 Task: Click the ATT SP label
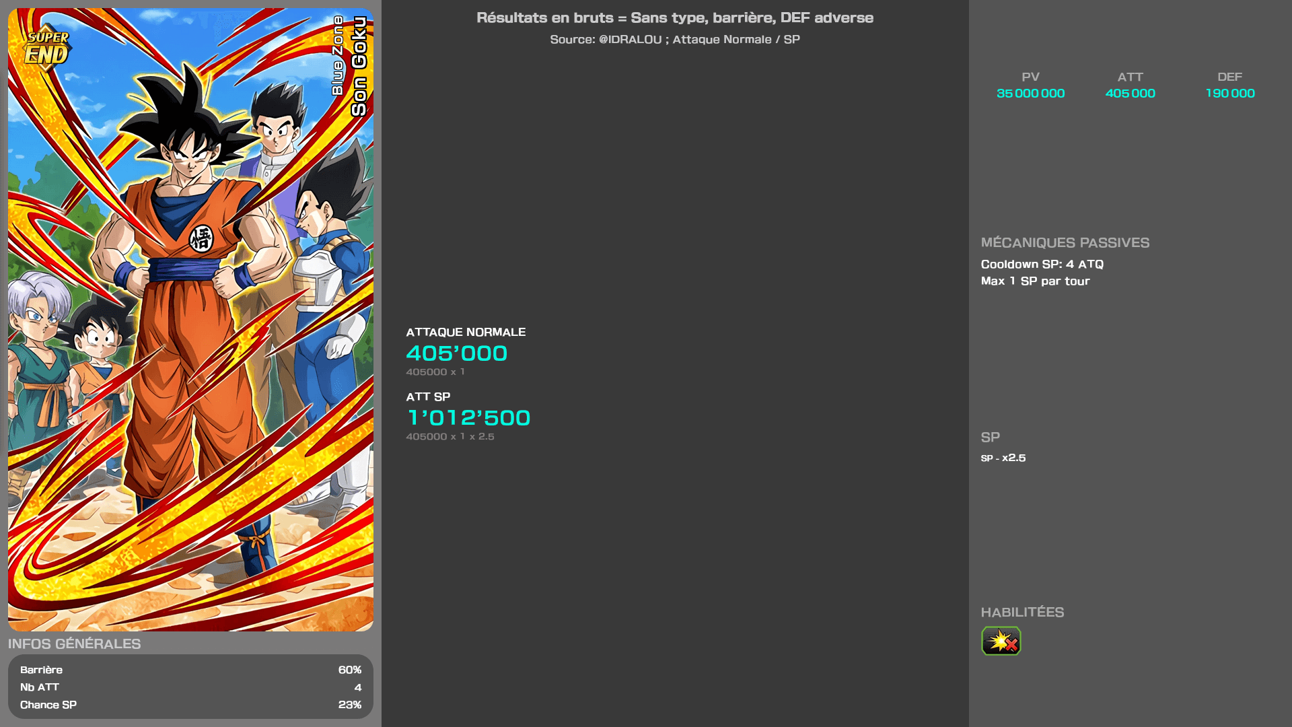tap(428, 397)
